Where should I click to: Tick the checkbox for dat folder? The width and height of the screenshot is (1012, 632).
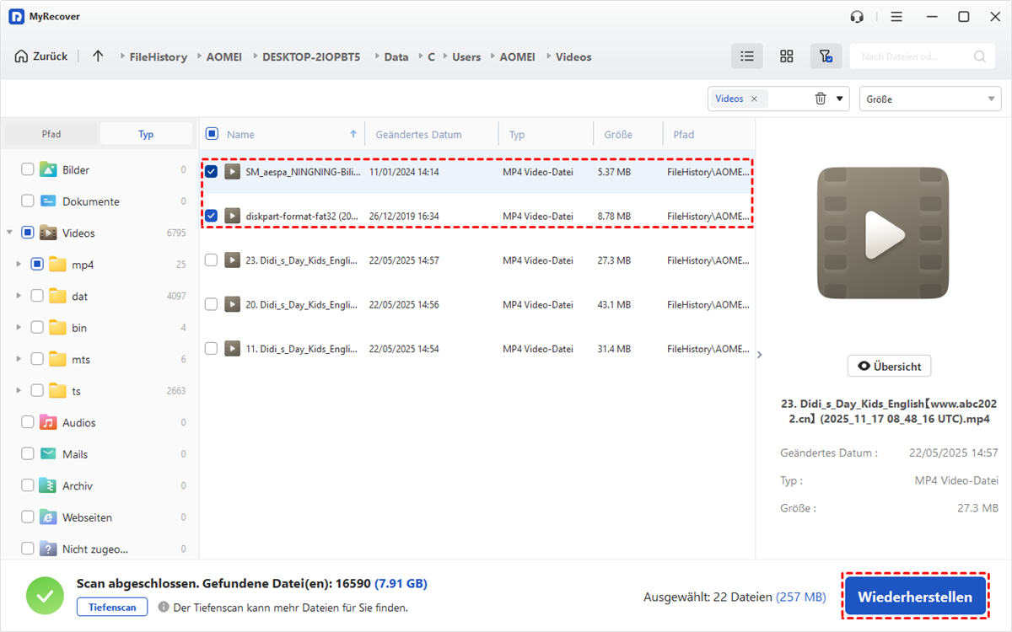37,296
